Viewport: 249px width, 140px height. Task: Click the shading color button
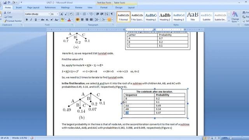point(103,20)
